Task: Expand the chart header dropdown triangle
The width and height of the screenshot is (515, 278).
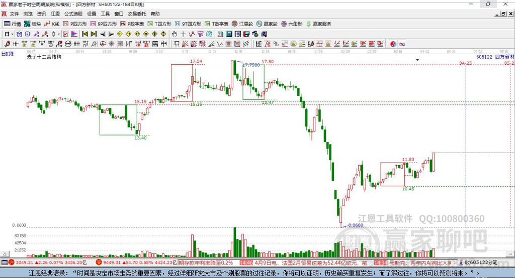Action: pyautogui.click(x=417, y=60)
